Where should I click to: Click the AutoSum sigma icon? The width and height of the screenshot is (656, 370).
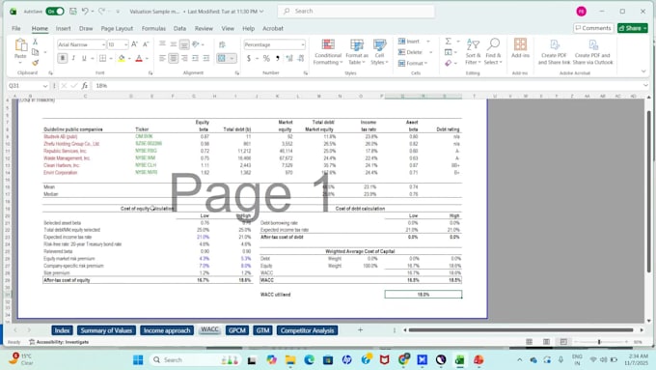(448, 42)
